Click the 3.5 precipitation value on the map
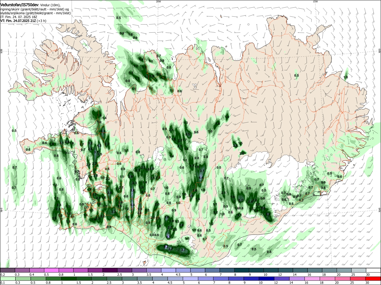 [103, 131]
